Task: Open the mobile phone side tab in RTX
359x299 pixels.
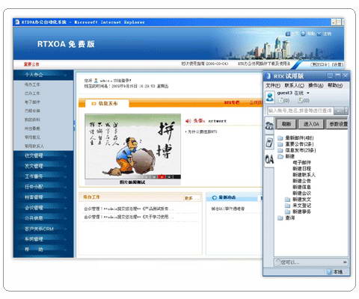Action: point(269,143)
